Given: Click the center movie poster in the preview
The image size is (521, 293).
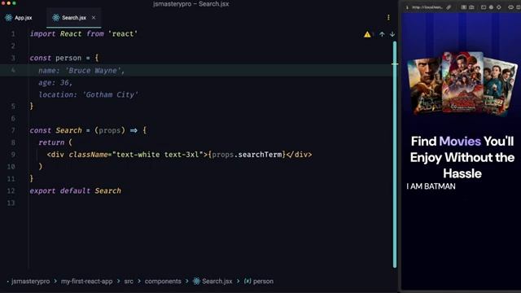Looking at the screenshot, I should pyautogui.click(x=462, y=82).
